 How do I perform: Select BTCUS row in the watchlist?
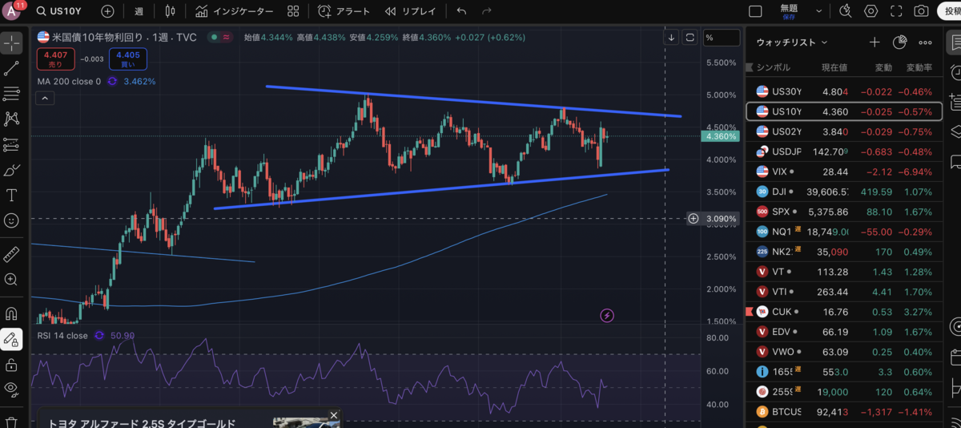844,411
